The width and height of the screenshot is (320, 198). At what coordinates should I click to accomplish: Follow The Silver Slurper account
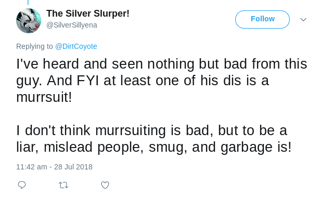pos(262,19)
